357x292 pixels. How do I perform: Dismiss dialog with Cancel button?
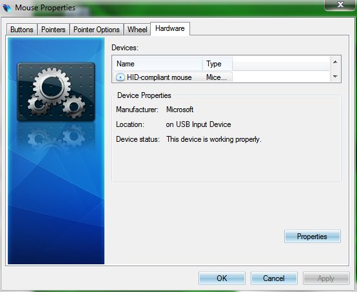(x=274, y=278)
